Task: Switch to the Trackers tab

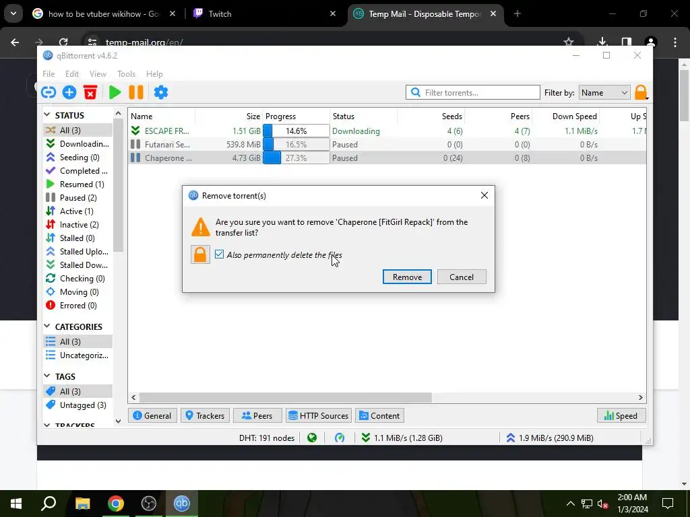Action: click(x=205, y=415)
